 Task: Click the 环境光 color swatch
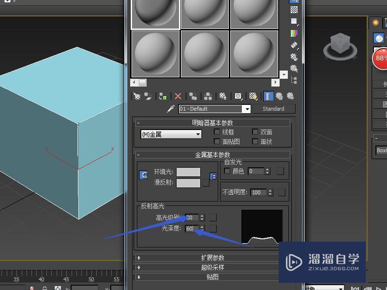coord(188,172)
